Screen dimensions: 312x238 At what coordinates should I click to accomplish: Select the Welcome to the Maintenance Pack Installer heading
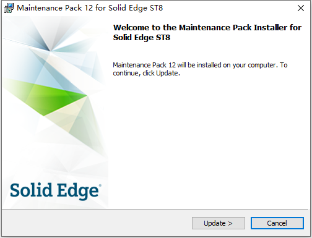pyautogui.click(x=207, y=33)
